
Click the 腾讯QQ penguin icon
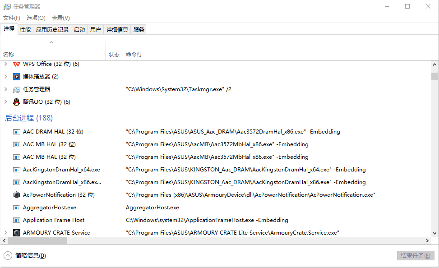(17, 102)
